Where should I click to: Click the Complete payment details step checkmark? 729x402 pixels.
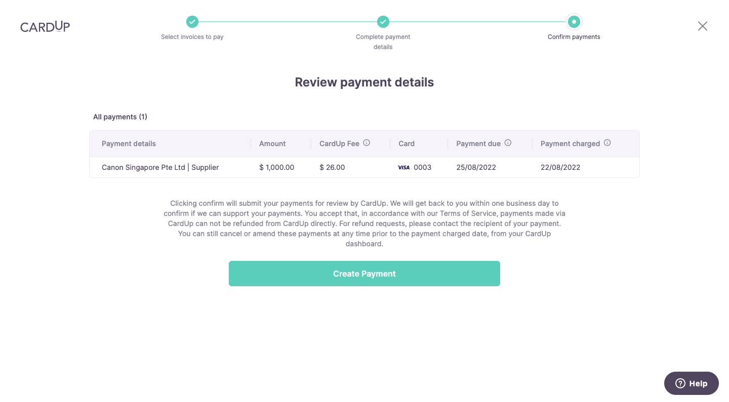(383, 22)
